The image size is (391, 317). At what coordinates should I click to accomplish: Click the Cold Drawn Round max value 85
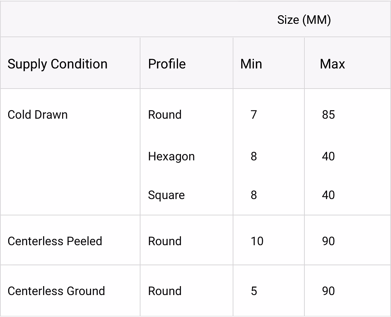tap(329, 115)
